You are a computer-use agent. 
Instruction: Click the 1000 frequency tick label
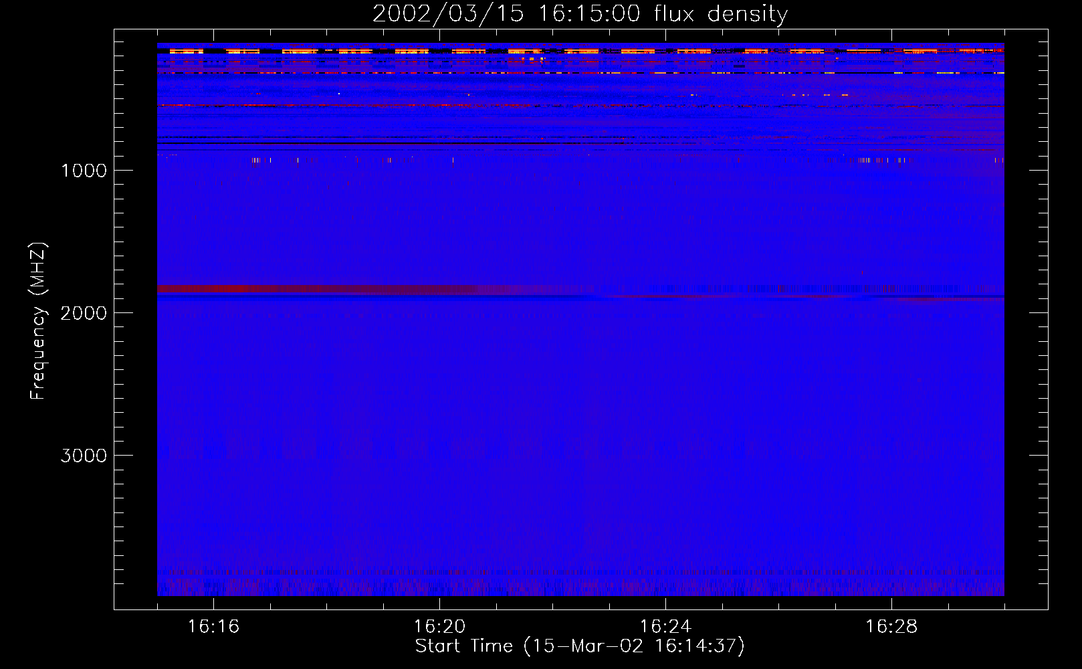[x=84, y=171]
